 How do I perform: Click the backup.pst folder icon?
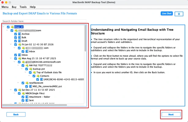tap(31, 69)
